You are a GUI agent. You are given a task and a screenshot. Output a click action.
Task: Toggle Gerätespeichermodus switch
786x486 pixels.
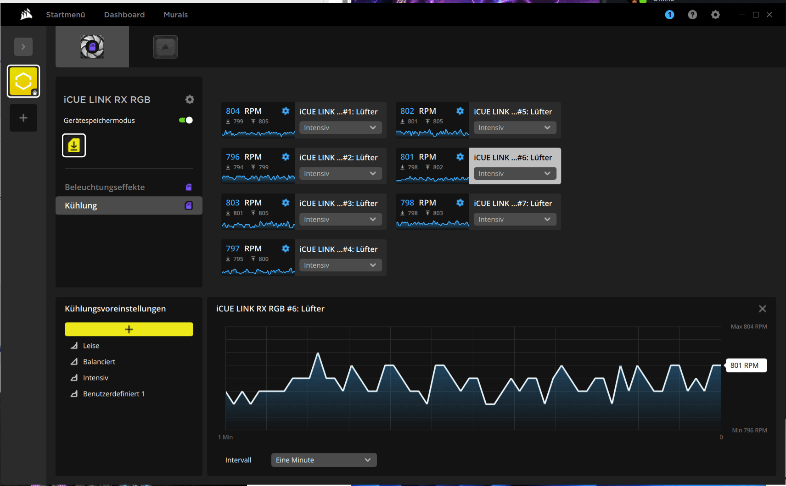point(186,120)
